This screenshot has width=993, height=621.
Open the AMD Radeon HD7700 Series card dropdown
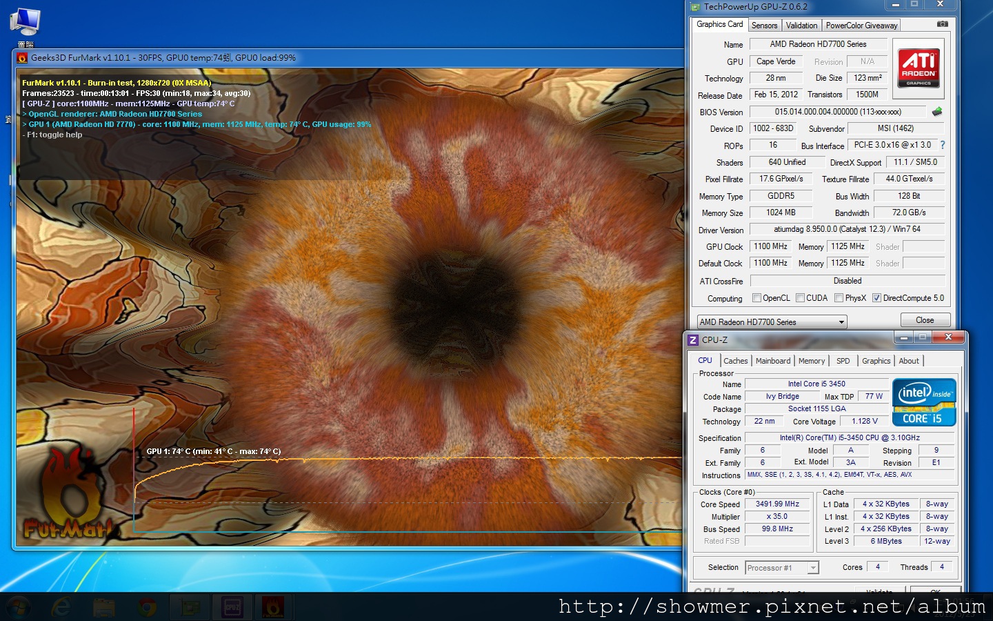pos(772,322)
